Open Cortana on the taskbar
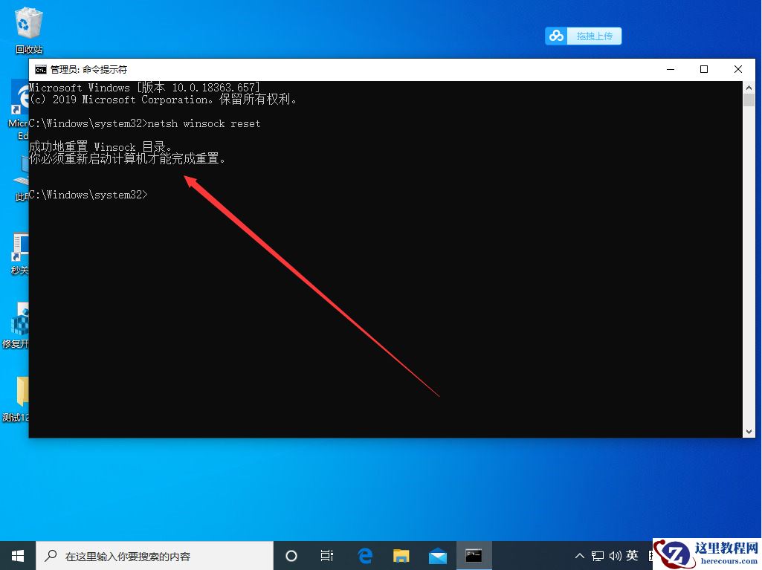The height and width of the screenshot is (570, 762). click(x=291, y=555)
